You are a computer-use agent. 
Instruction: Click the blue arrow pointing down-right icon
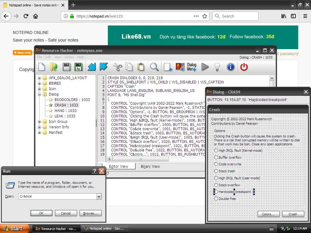click(104, 67)
